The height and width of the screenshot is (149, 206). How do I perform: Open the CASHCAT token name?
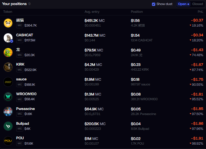[24, 35]
